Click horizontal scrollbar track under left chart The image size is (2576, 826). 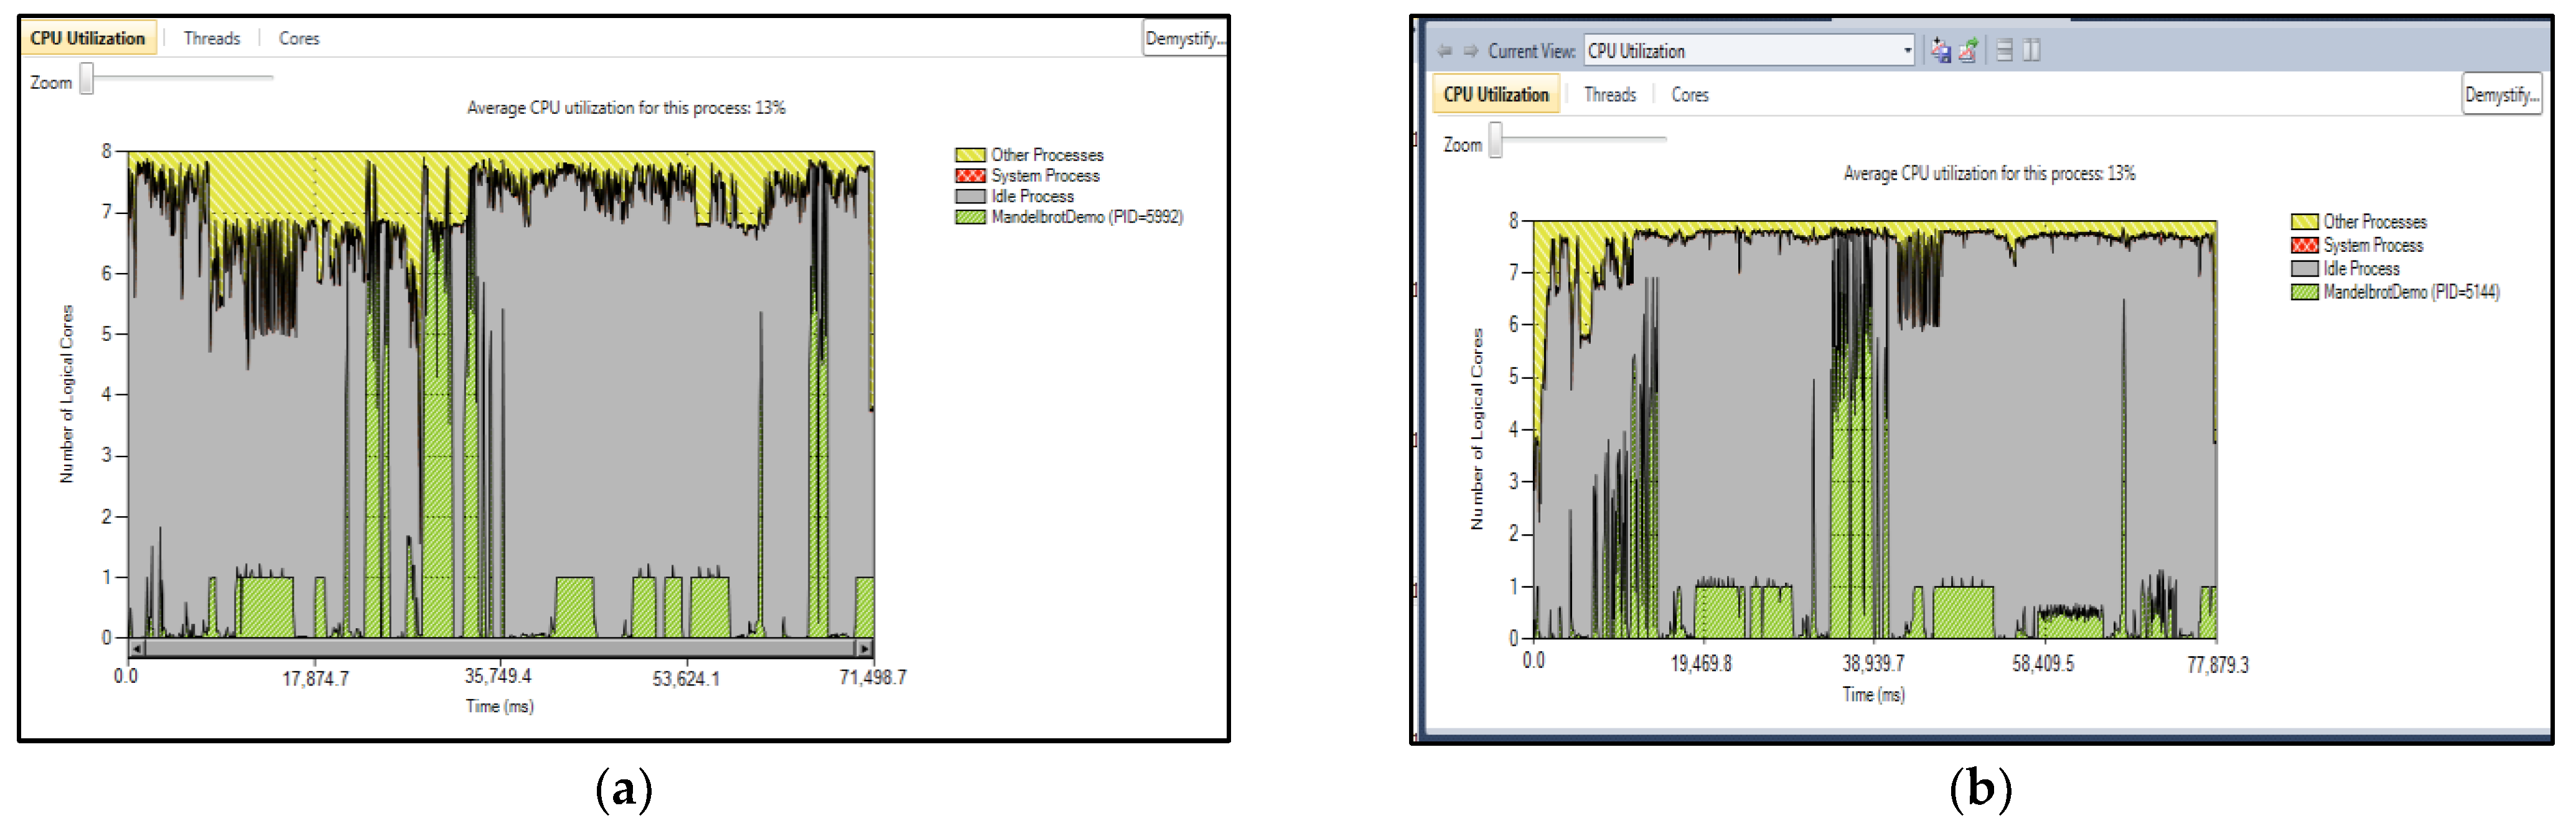(500, 648)
